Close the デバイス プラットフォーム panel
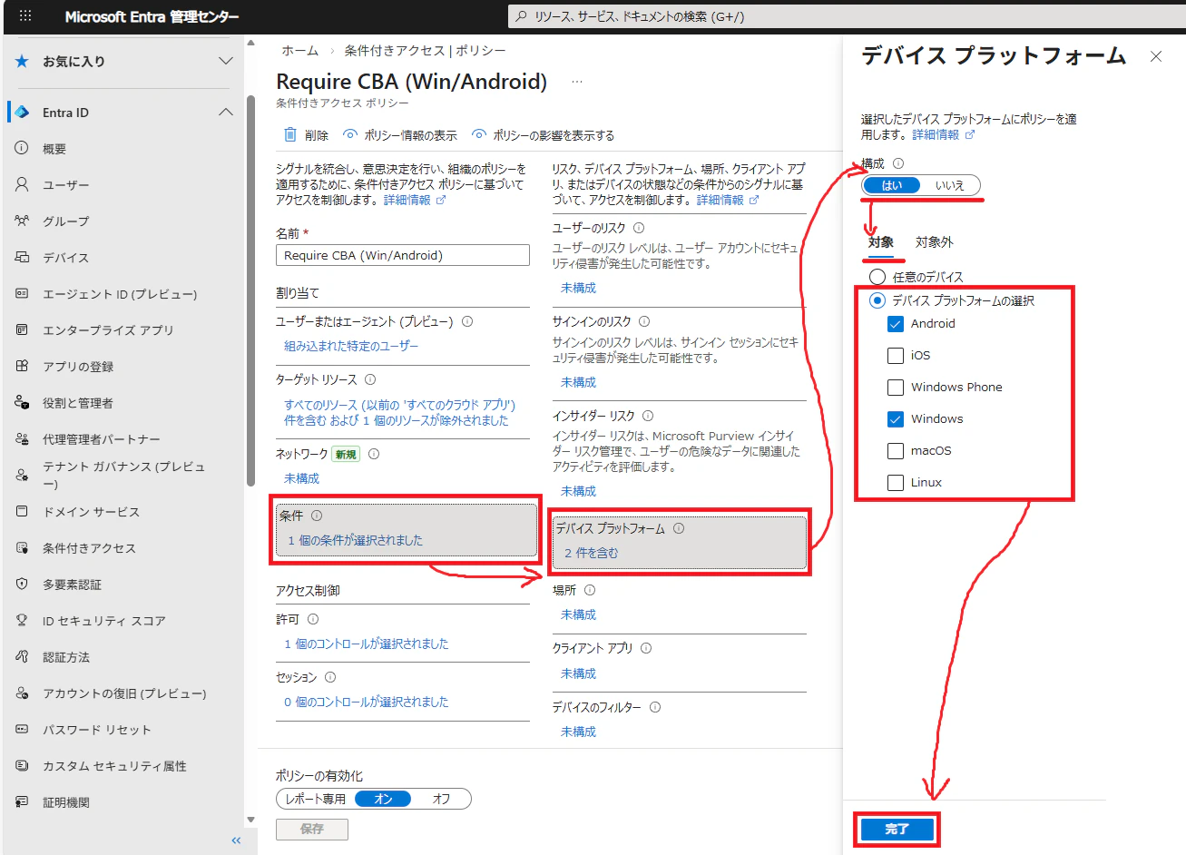Viewport: 1186px width, 855px height. pos(1156,56)
